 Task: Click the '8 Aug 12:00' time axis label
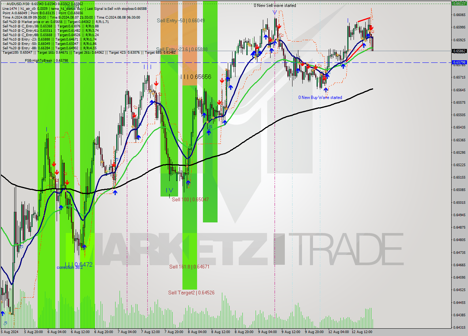pyautogui.click(x=221, y=332)
